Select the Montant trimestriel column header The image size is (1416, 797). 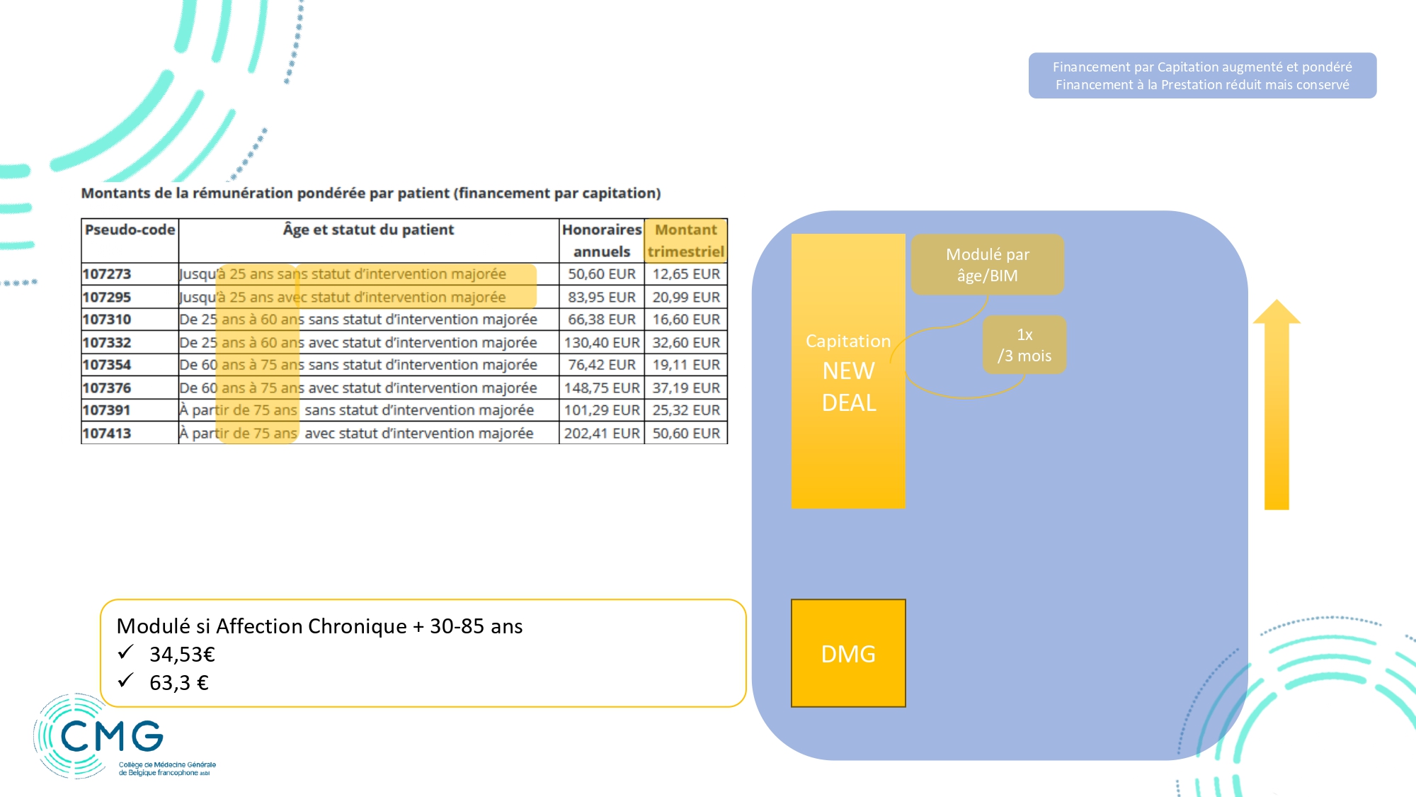(x=685, y=240)
